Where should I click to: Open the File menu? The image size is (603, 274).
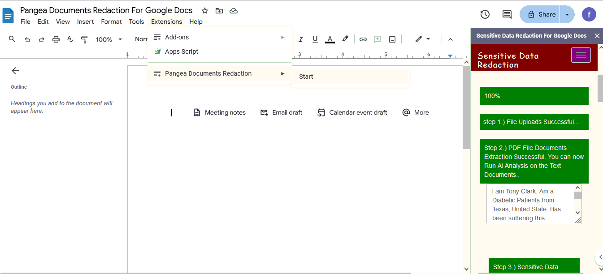26,21
